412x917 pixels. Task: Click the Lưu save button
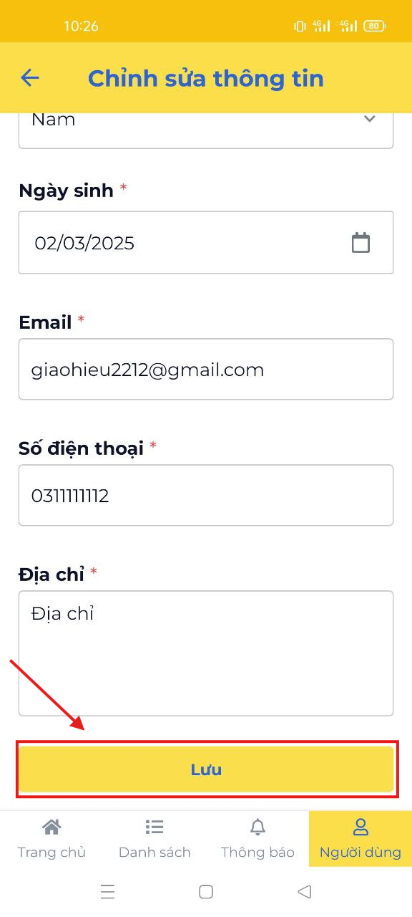(206, 769)
